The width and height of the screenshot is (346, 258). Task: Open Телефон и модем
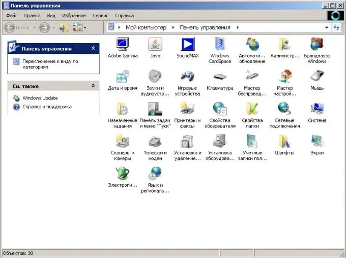(155, 148)
